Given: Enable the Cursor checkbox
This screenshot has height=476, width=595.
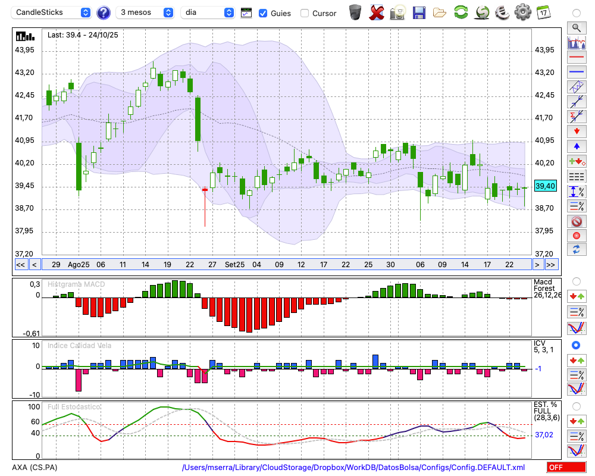Looking at the screenshot, I should point(305,13).
